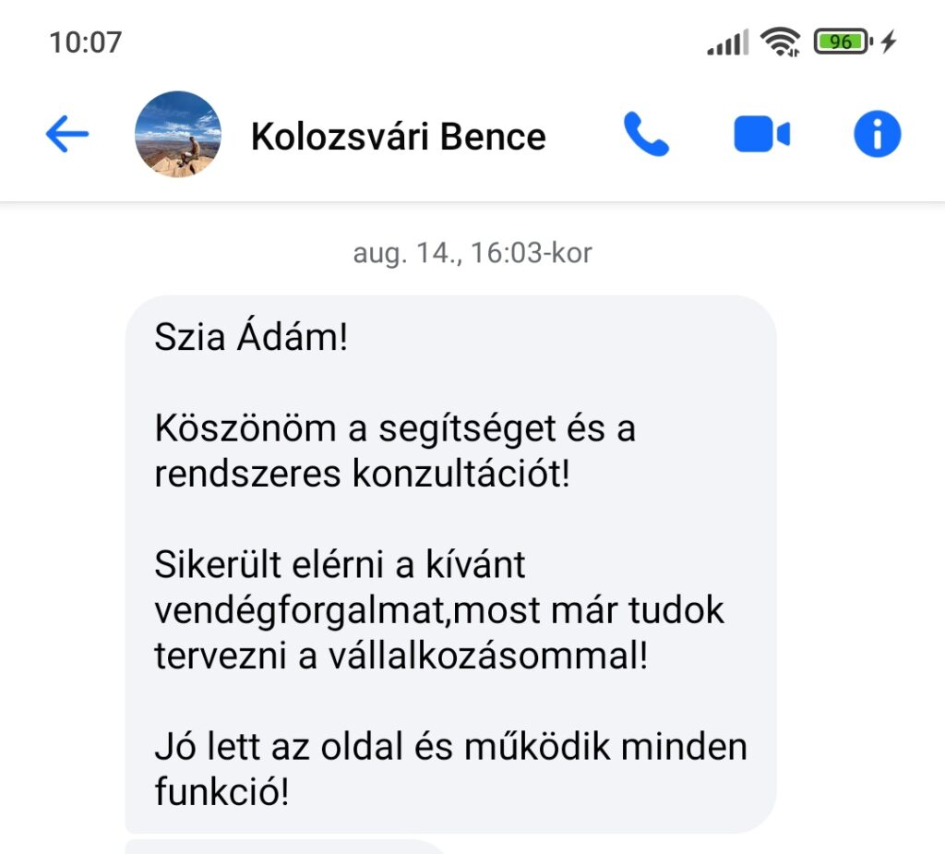Tap the back arrow to leave chat
945x854 pixels.
point(66,136)
